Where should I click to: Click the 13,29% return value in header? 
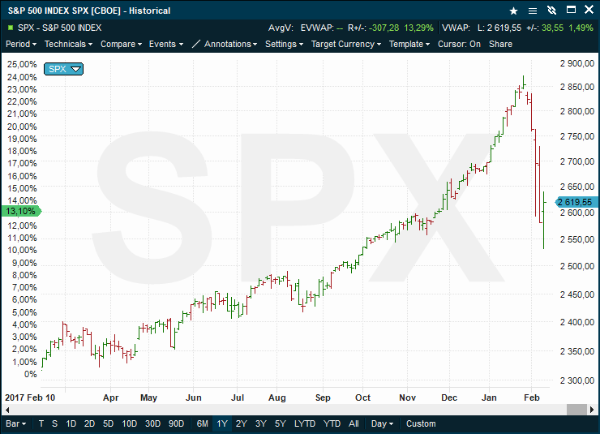click(x=418, y=28)
